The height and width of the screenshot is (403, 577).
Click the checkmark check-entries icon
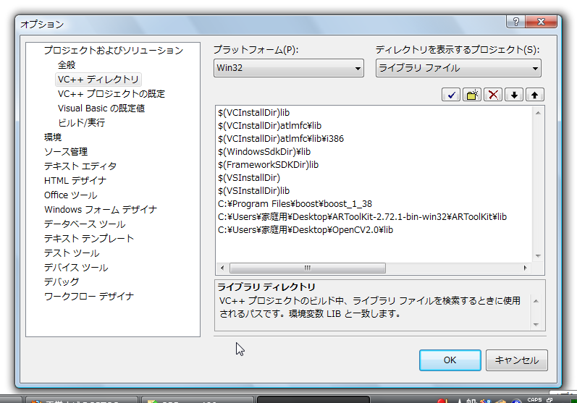pyautogui.click(x=452, y=95)
